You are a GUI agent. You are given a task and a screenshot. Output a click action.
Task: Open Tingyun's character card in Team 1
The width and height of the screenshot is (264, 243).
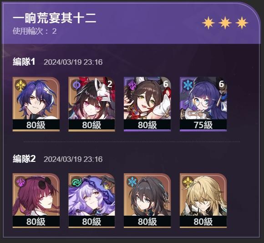[x=147, y=104]
